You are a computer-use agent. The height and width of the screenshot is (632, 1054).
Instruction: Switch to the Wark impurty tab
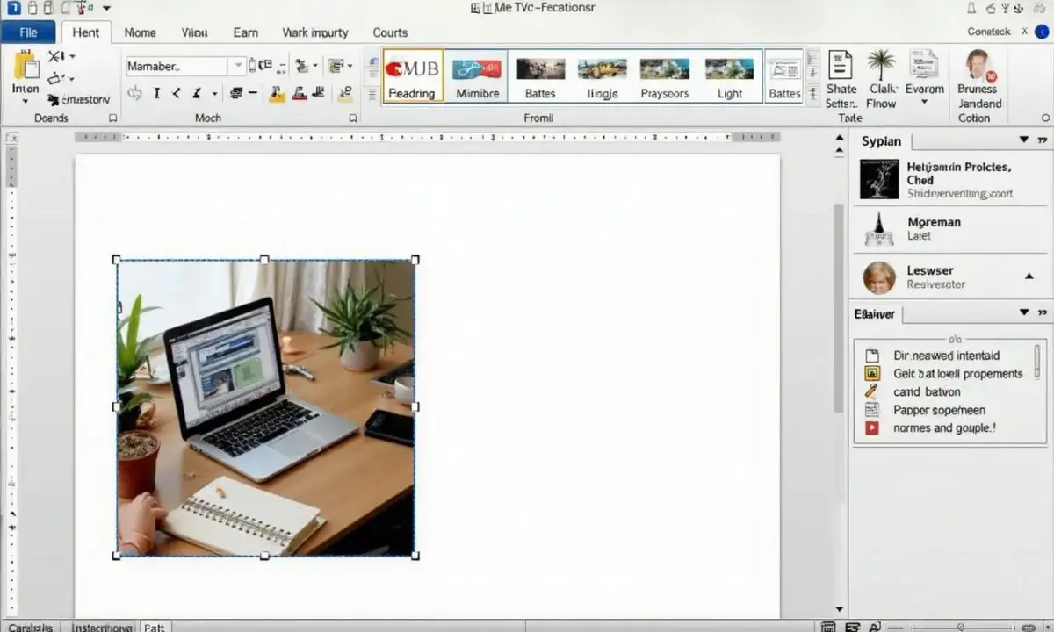point(314,32)
